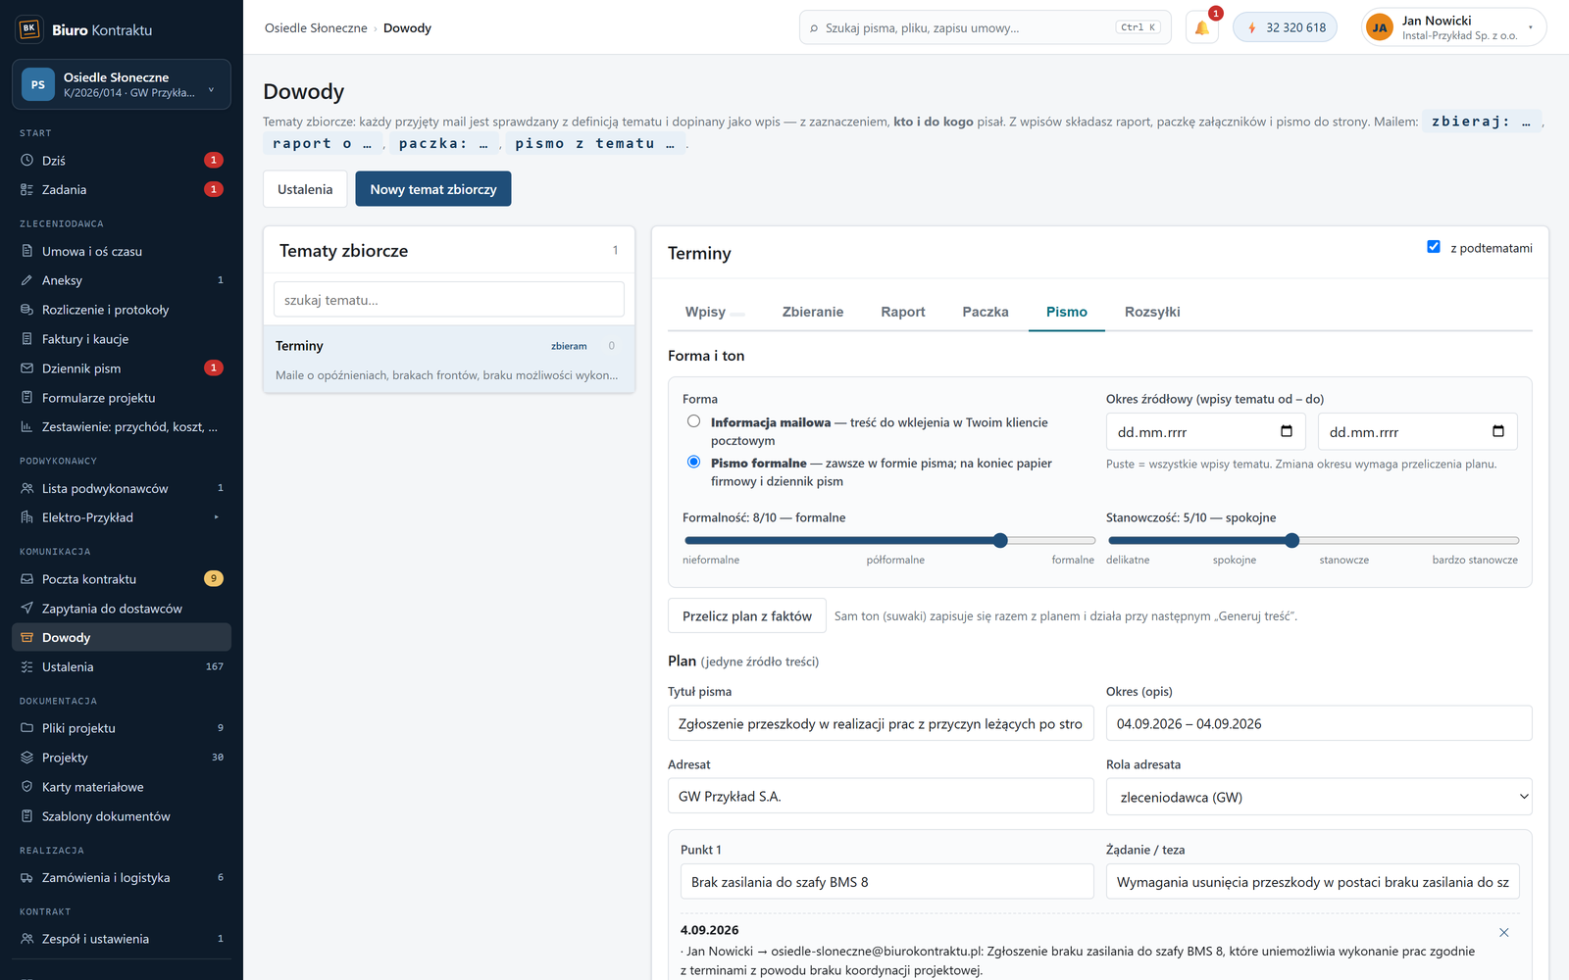Open the Jan Nowicki account menu
The width and height of the screenshot is (1569, 980).
tap(1453, 27)
